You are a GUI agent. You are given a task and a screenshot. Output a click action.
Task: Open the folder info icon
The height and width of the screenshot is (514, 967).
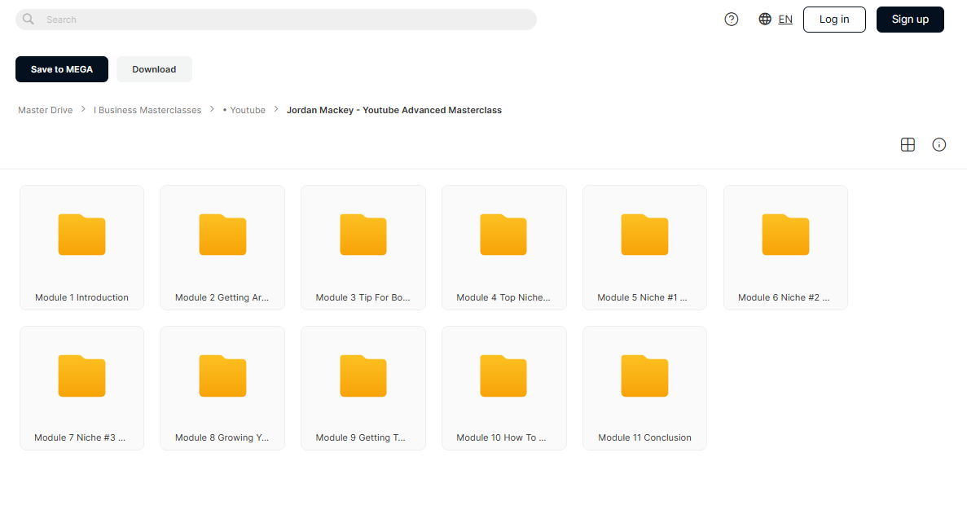click(x=938, y=145)
